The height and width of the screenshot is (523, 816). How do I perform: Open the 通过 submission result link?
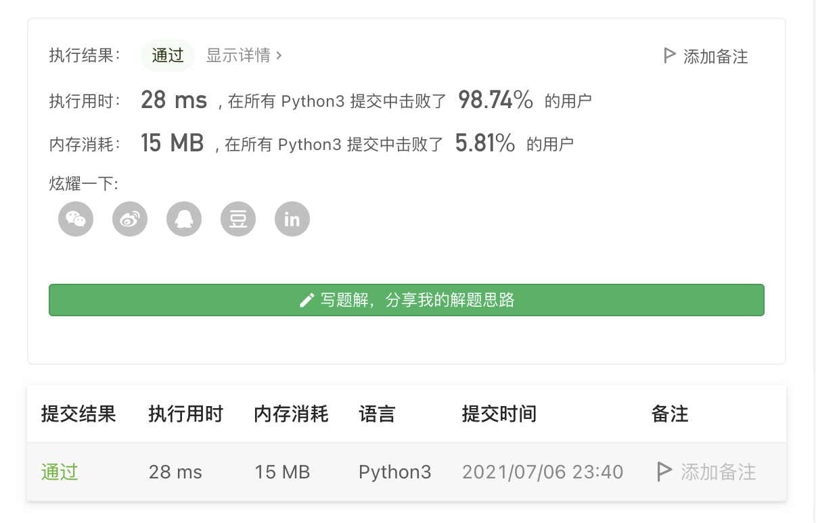(60, 472)
